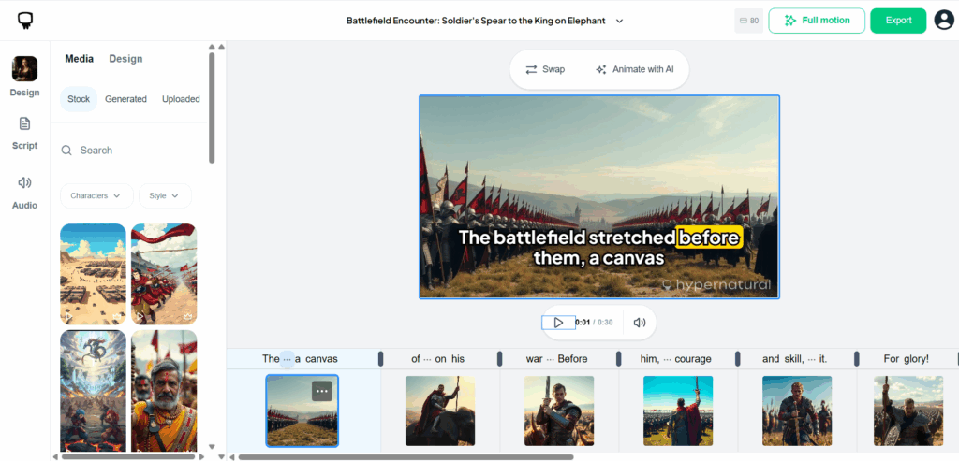
Task: Select the Stock media filter
Action: pos(79,99)
